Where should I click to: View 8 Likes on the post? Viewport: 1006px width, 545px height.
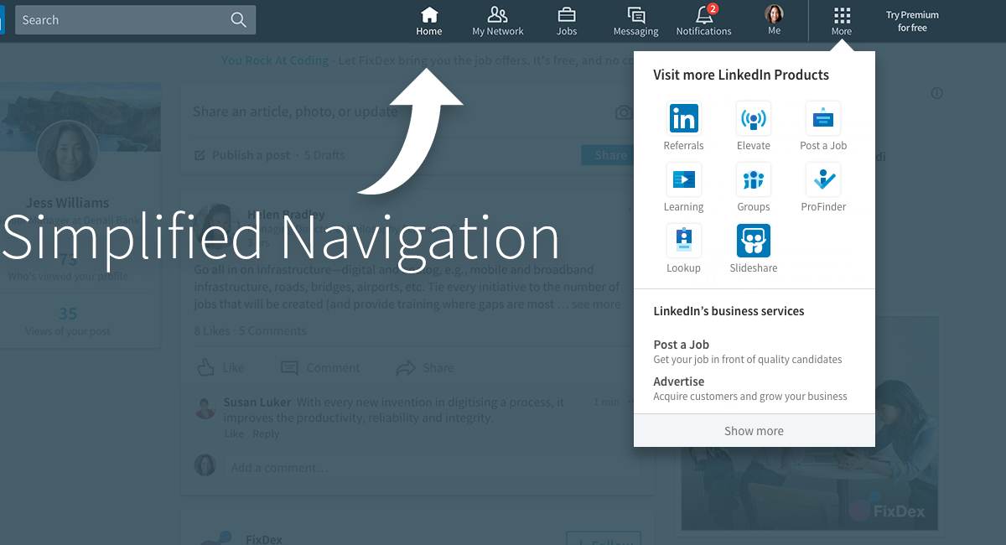point(211,330)
